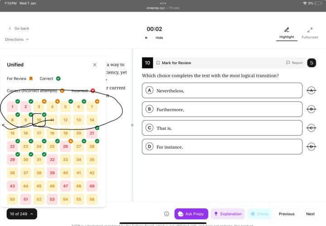
Task: Strike out answer choice D
Action: [311, 146]
